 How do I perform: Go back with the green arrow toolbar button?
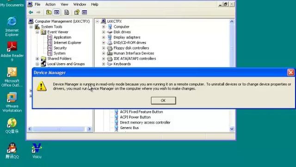(31, 13)
